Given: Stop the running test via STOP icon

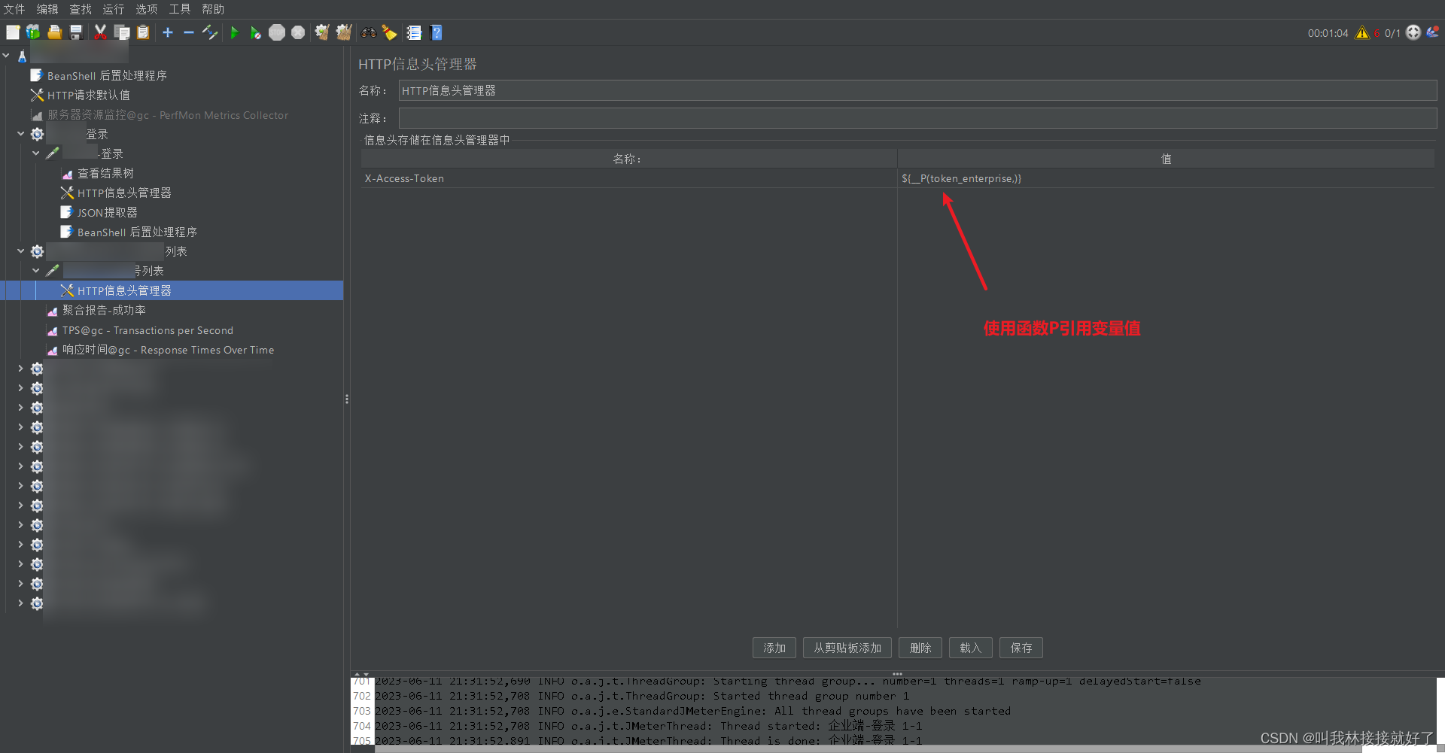Looking at the screenshot, I should [x=277, y=32].
